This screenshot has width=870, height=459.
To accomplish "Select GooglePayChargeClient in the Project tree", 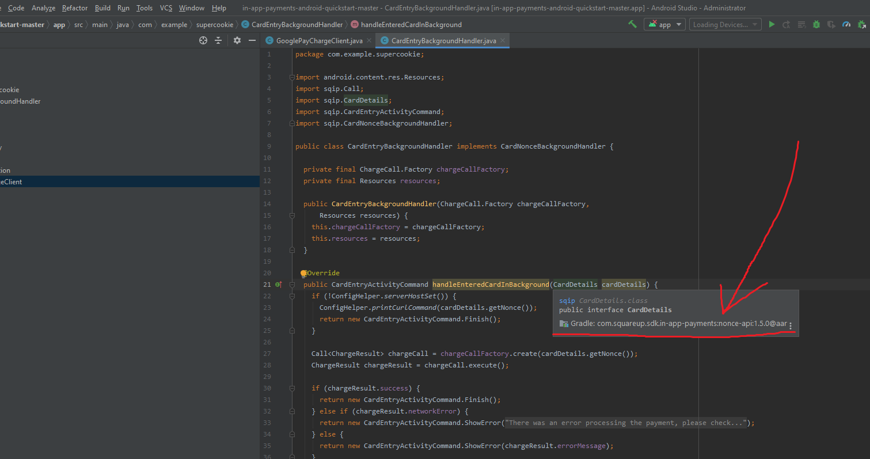I will pyautogui.click(x=12, y=181).
